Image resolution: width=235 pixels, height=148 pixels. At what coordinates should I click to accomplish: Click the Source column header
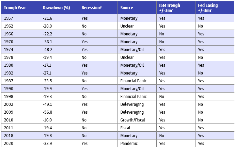pyautogui.click(x=127, y=7)
